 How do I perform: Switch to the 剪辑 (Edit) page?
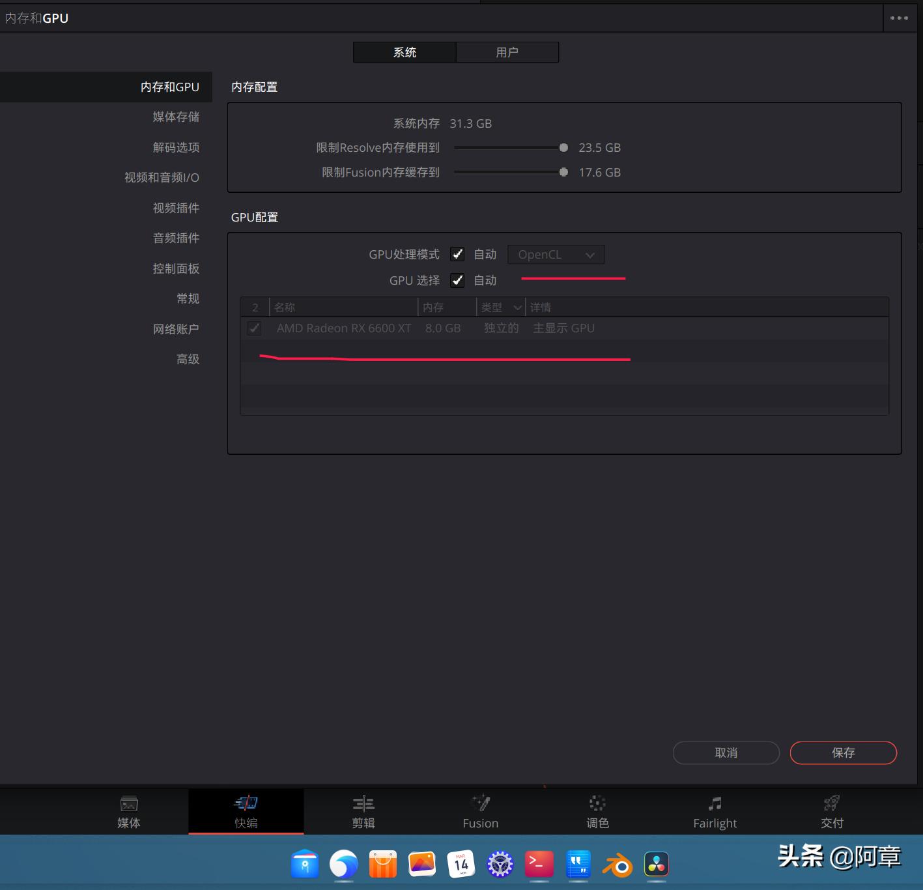(363, 811)
